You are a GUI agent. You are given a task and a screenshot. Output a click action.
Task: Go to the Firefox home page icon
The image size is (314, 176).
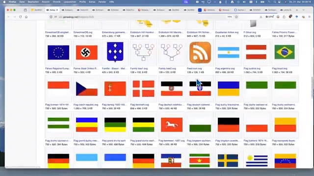pyautogui.click(x=26, y=17)
